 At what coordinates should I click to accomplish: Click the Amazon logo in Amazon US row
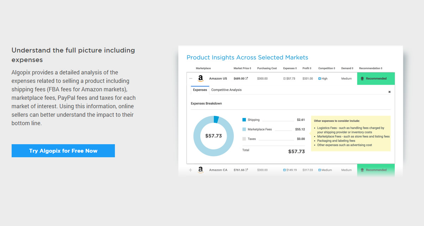point(201,79)
